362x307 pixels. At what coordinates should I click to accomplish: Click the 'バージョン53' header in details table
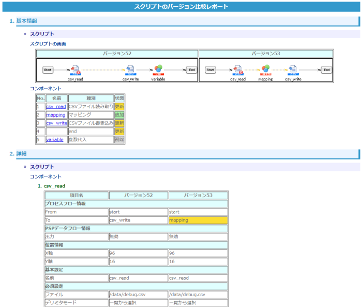point(198,196)
